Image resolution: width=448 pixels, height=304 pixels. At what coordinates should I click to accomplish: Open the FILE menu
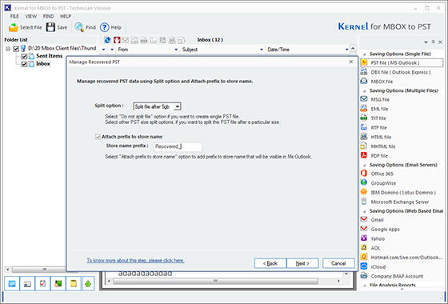14,16
